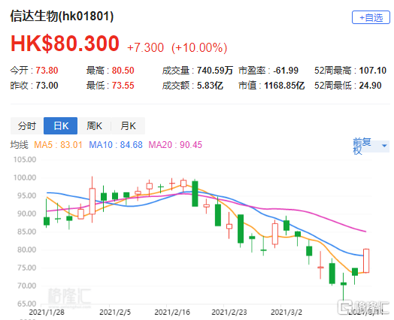Click the MA20 : 90.45 indicator label
Image resolution: width=394 pixels, height=320 pixels.
pyautogui.click(x=175, y=145)
